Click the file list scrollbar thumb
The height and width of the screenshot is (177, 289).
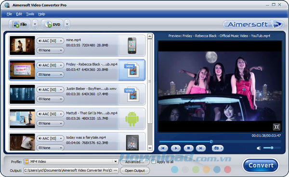tap(150, 81)
